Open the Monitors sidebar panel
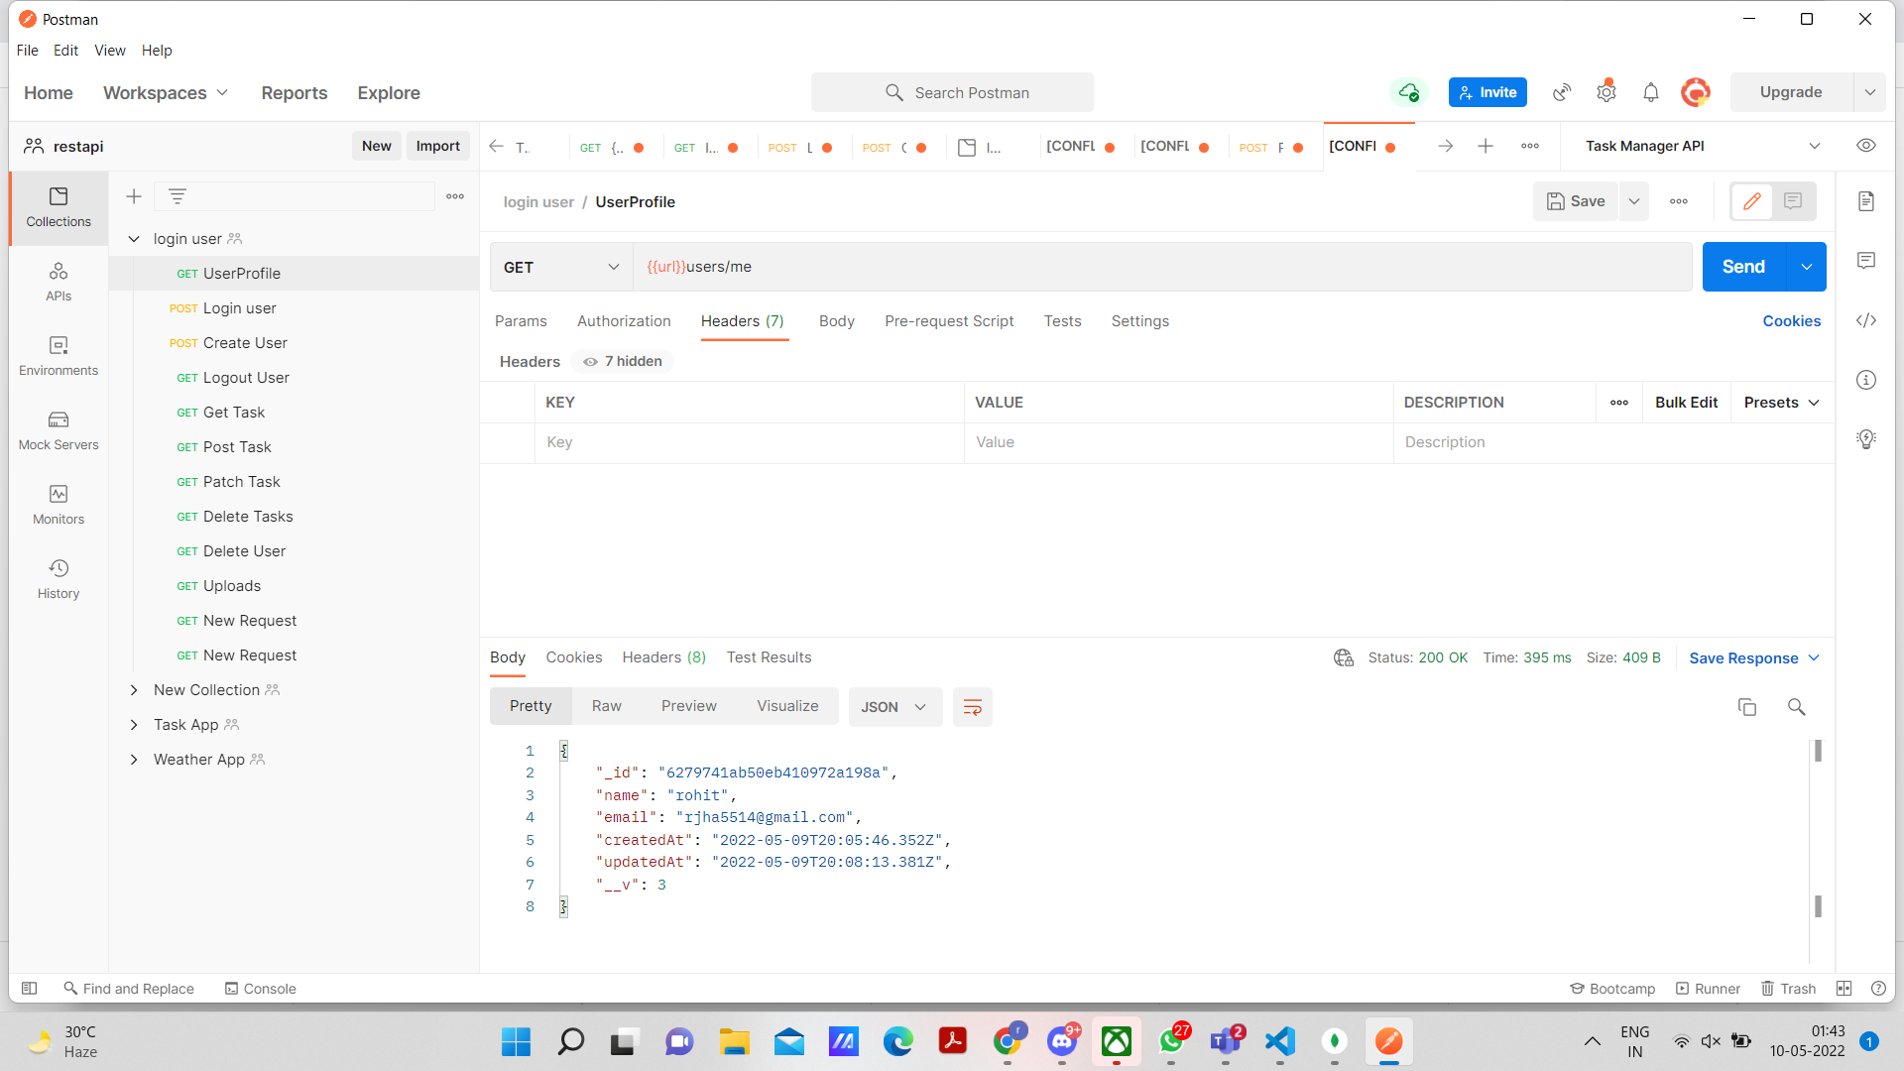Image resolution: width=1904 pixels, height=1071 pixels. 59,505
